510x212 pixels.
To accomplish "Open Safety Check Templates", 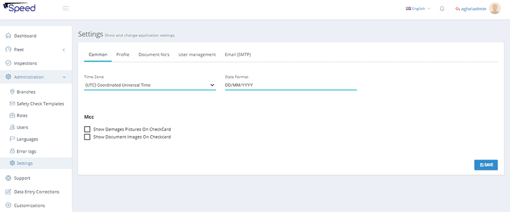I will 40,104.
